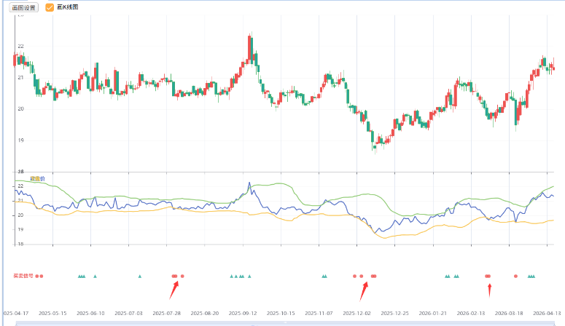The image size is (565, 326).
Task: Select the lone green triangle near 2025-07-03
Action: [140, 277]
